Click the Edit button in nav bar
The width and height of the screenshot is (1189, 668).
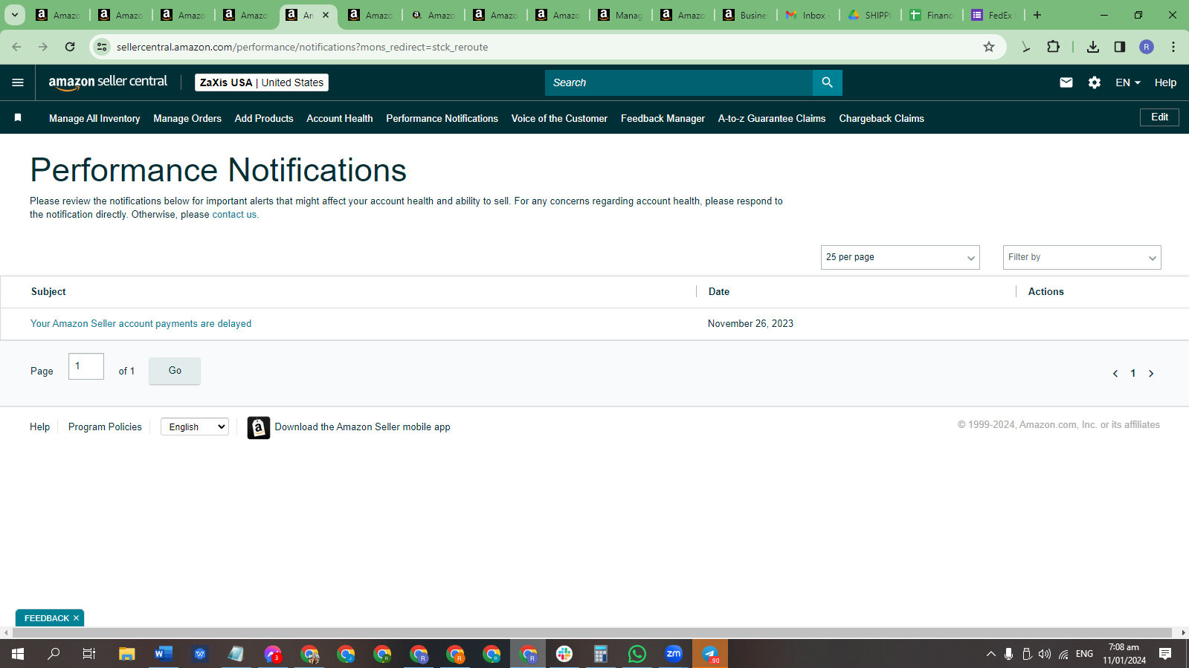coord(1159,117)
